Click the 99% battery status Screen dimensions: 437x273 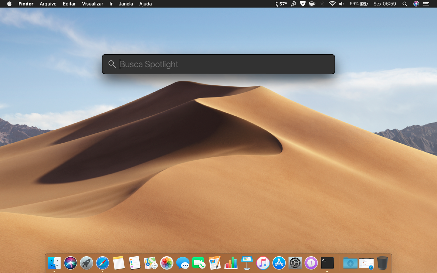point(359,4)
